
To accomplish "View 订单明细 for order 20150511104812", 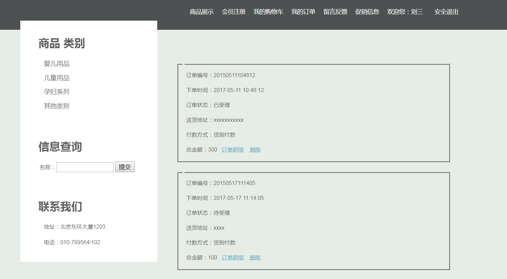I will pos(233,149).
